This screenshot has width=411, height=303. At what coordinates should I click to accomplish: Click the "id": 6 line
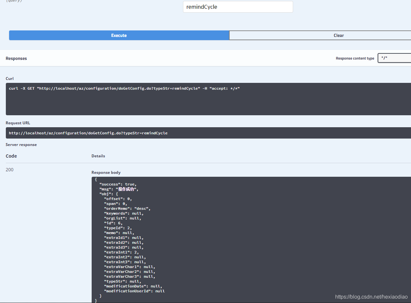[113, 223]
